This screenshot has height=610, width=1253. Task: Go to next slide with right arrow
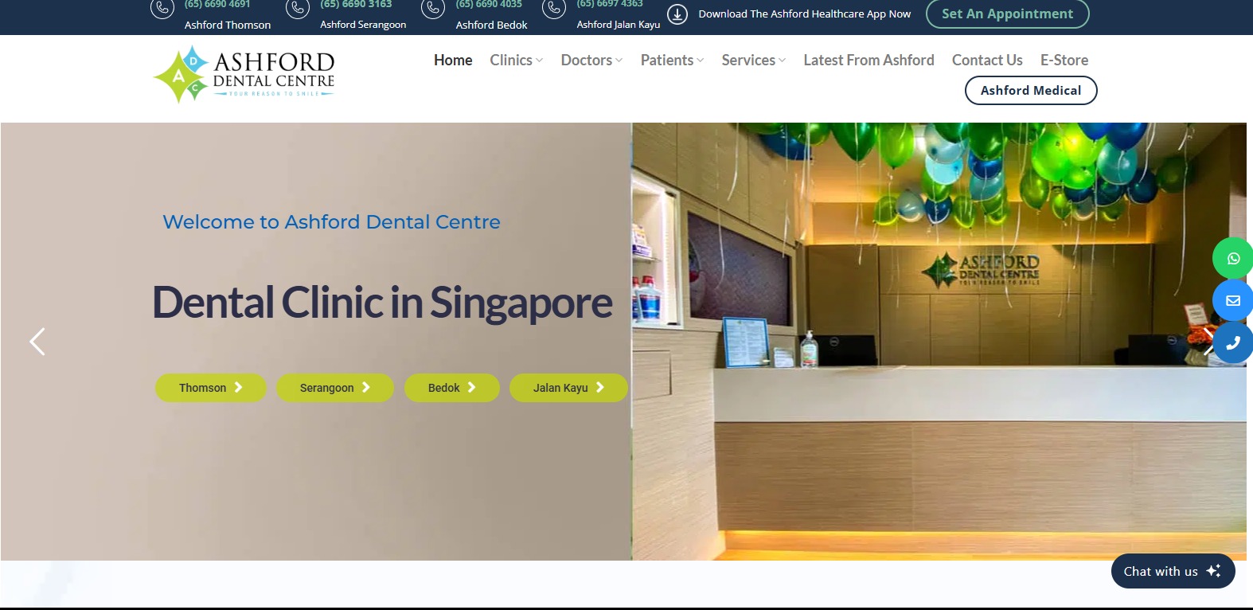coord(1208,342)
